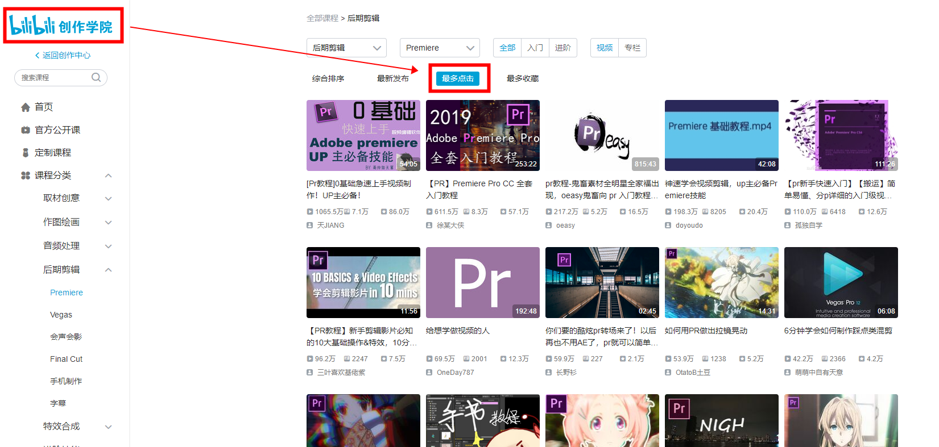Image resolution: width=939 pixels, height=447 pixels.
Task: Click the search magnifier icon
Action: click(x=96, y=77)
